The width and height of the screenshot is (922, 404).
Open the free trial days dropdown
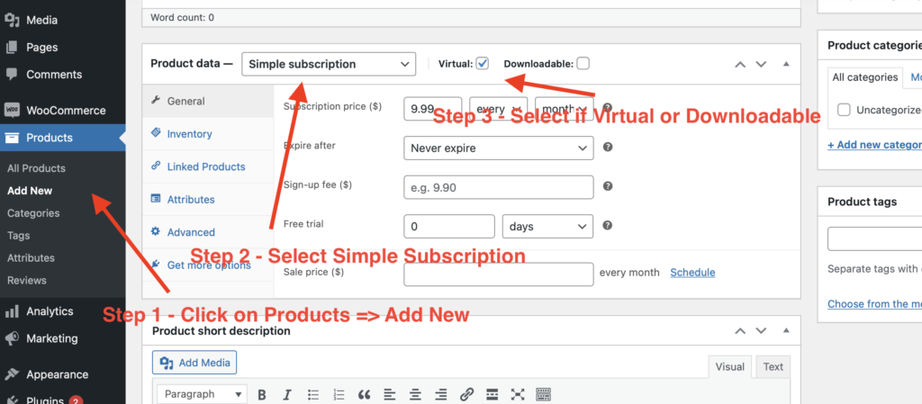coord(547,227)
